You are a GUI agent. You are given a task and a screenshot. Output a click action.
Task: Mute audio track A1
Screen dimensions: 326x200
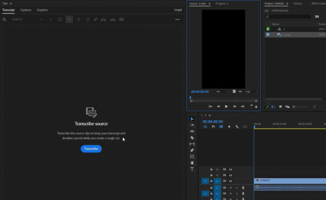pos(231,188)
